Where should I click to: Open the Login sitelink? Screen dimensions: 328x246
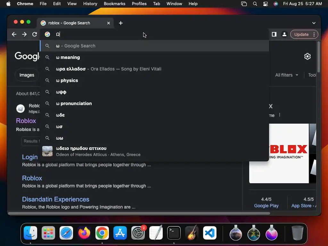[x=30, y=157]
